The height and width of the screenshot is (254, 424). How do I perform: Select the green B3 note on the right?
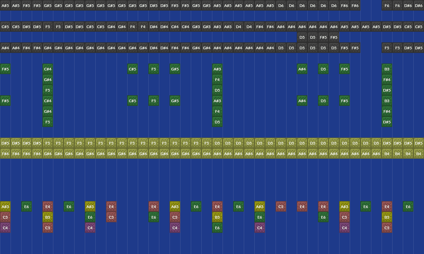point(387,69)
